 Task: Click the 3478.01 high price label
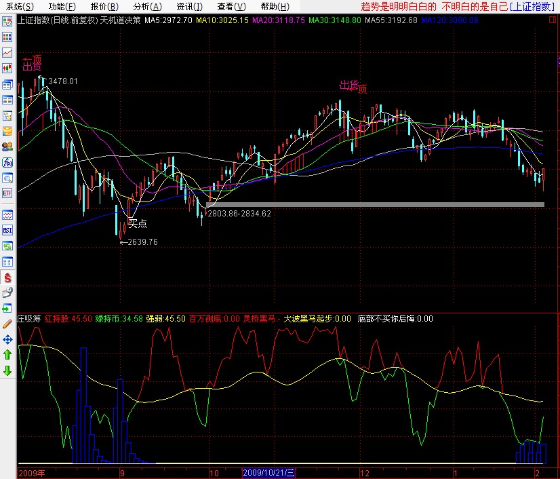pos(63,81)
